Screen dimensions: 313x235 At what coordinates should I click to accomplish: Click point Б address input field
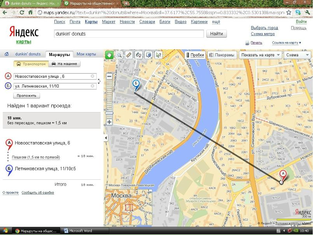pyautogui.click(x=55, y=86)
